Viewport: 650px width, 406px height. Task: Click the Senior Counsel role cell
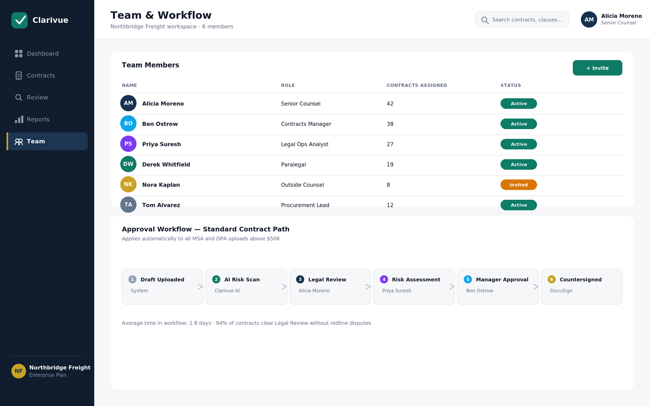(x=301, y=104)
